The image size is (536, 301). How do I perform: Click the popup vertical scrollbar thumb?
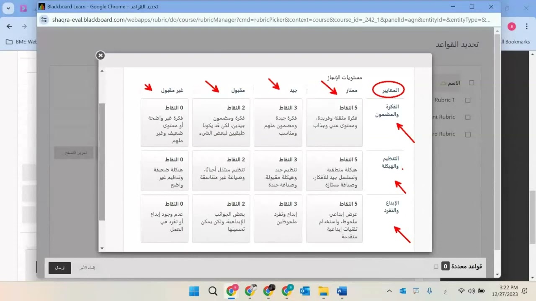(x=102, y=161)
